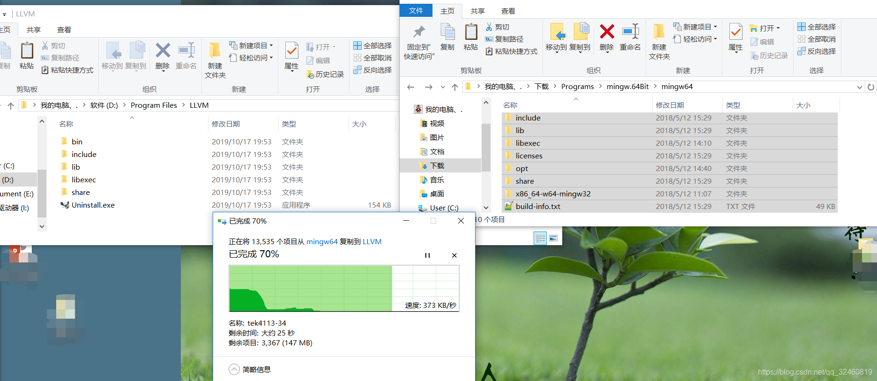Open 主页 tab in mingw64 window

point(447,11)
